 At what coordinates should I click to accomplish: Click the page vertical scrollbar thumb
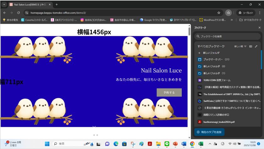(189, 31)
